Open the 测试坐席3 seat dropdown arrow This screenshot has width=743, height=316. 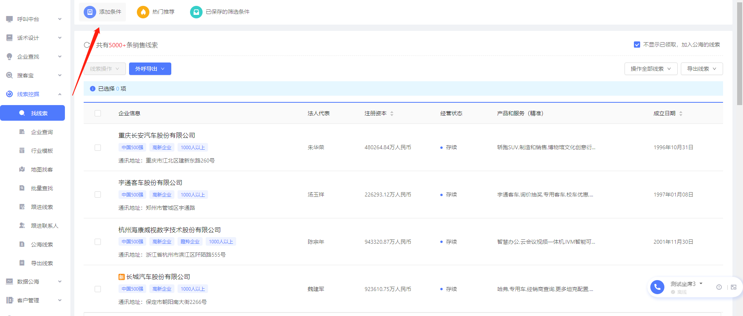[701, 284]
